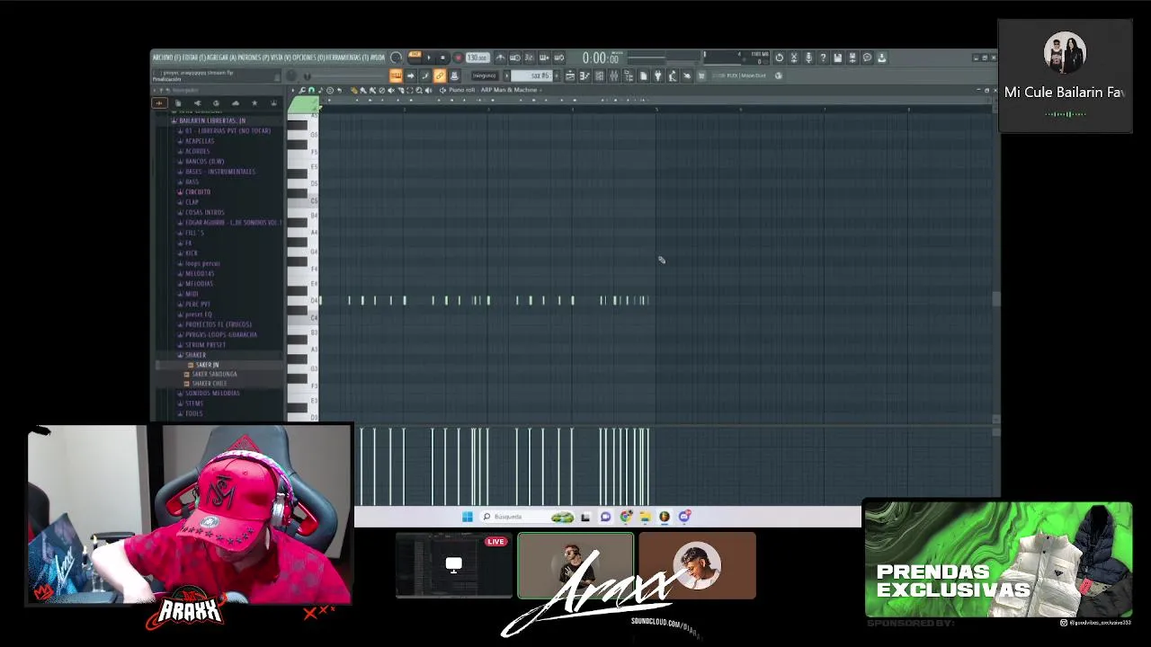Open the channel rack icon

[599, 75]
